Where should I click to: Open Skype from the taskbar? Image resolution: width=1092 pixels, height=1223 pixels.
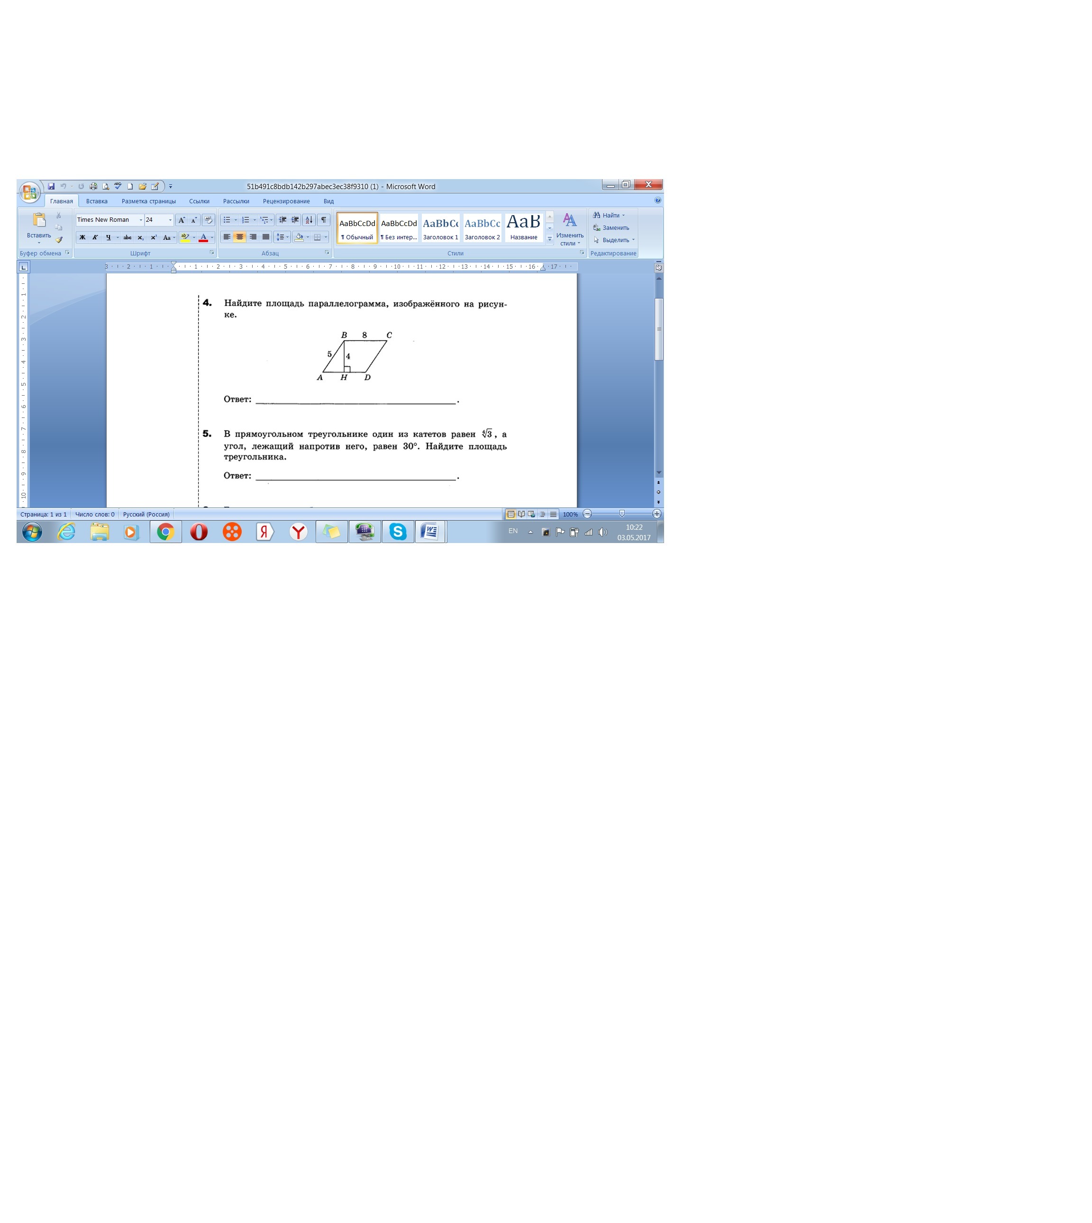pyautogui.click(x=397, y=532)
